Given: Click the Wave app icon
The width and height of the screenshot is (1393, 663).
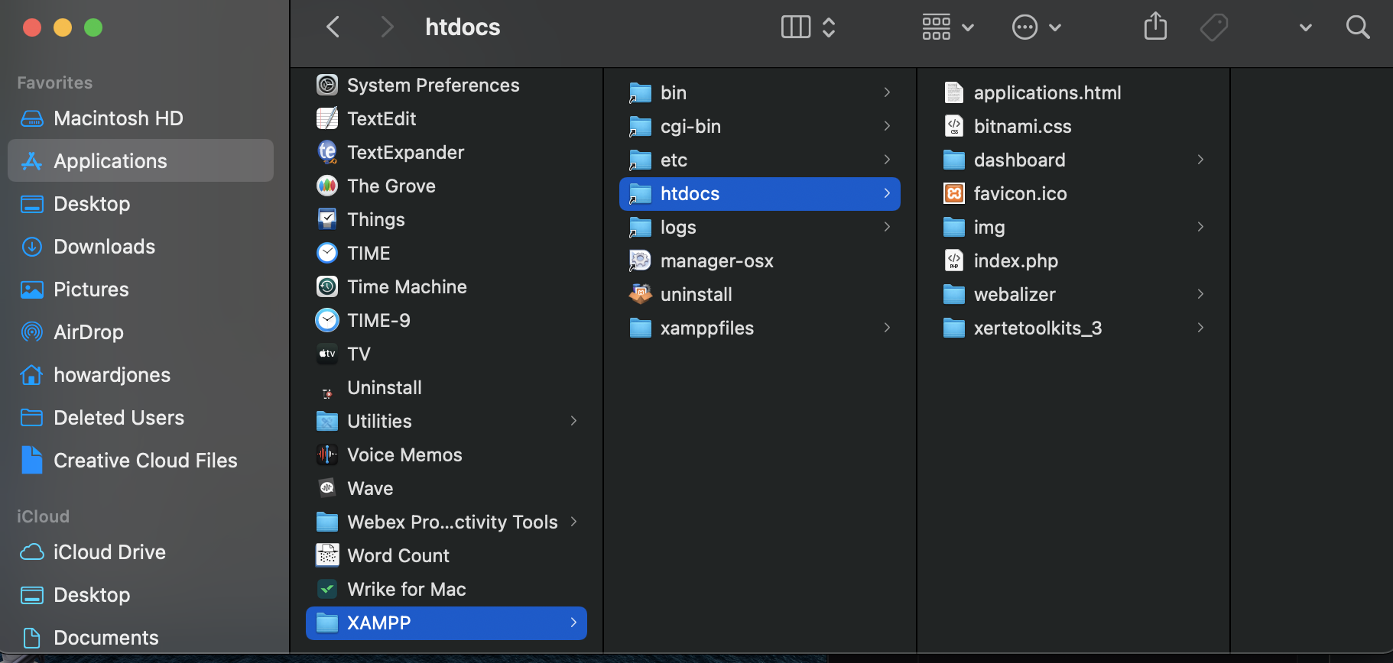Looking at the screenshot, I should pyautogui.click(x=327, y=488).
